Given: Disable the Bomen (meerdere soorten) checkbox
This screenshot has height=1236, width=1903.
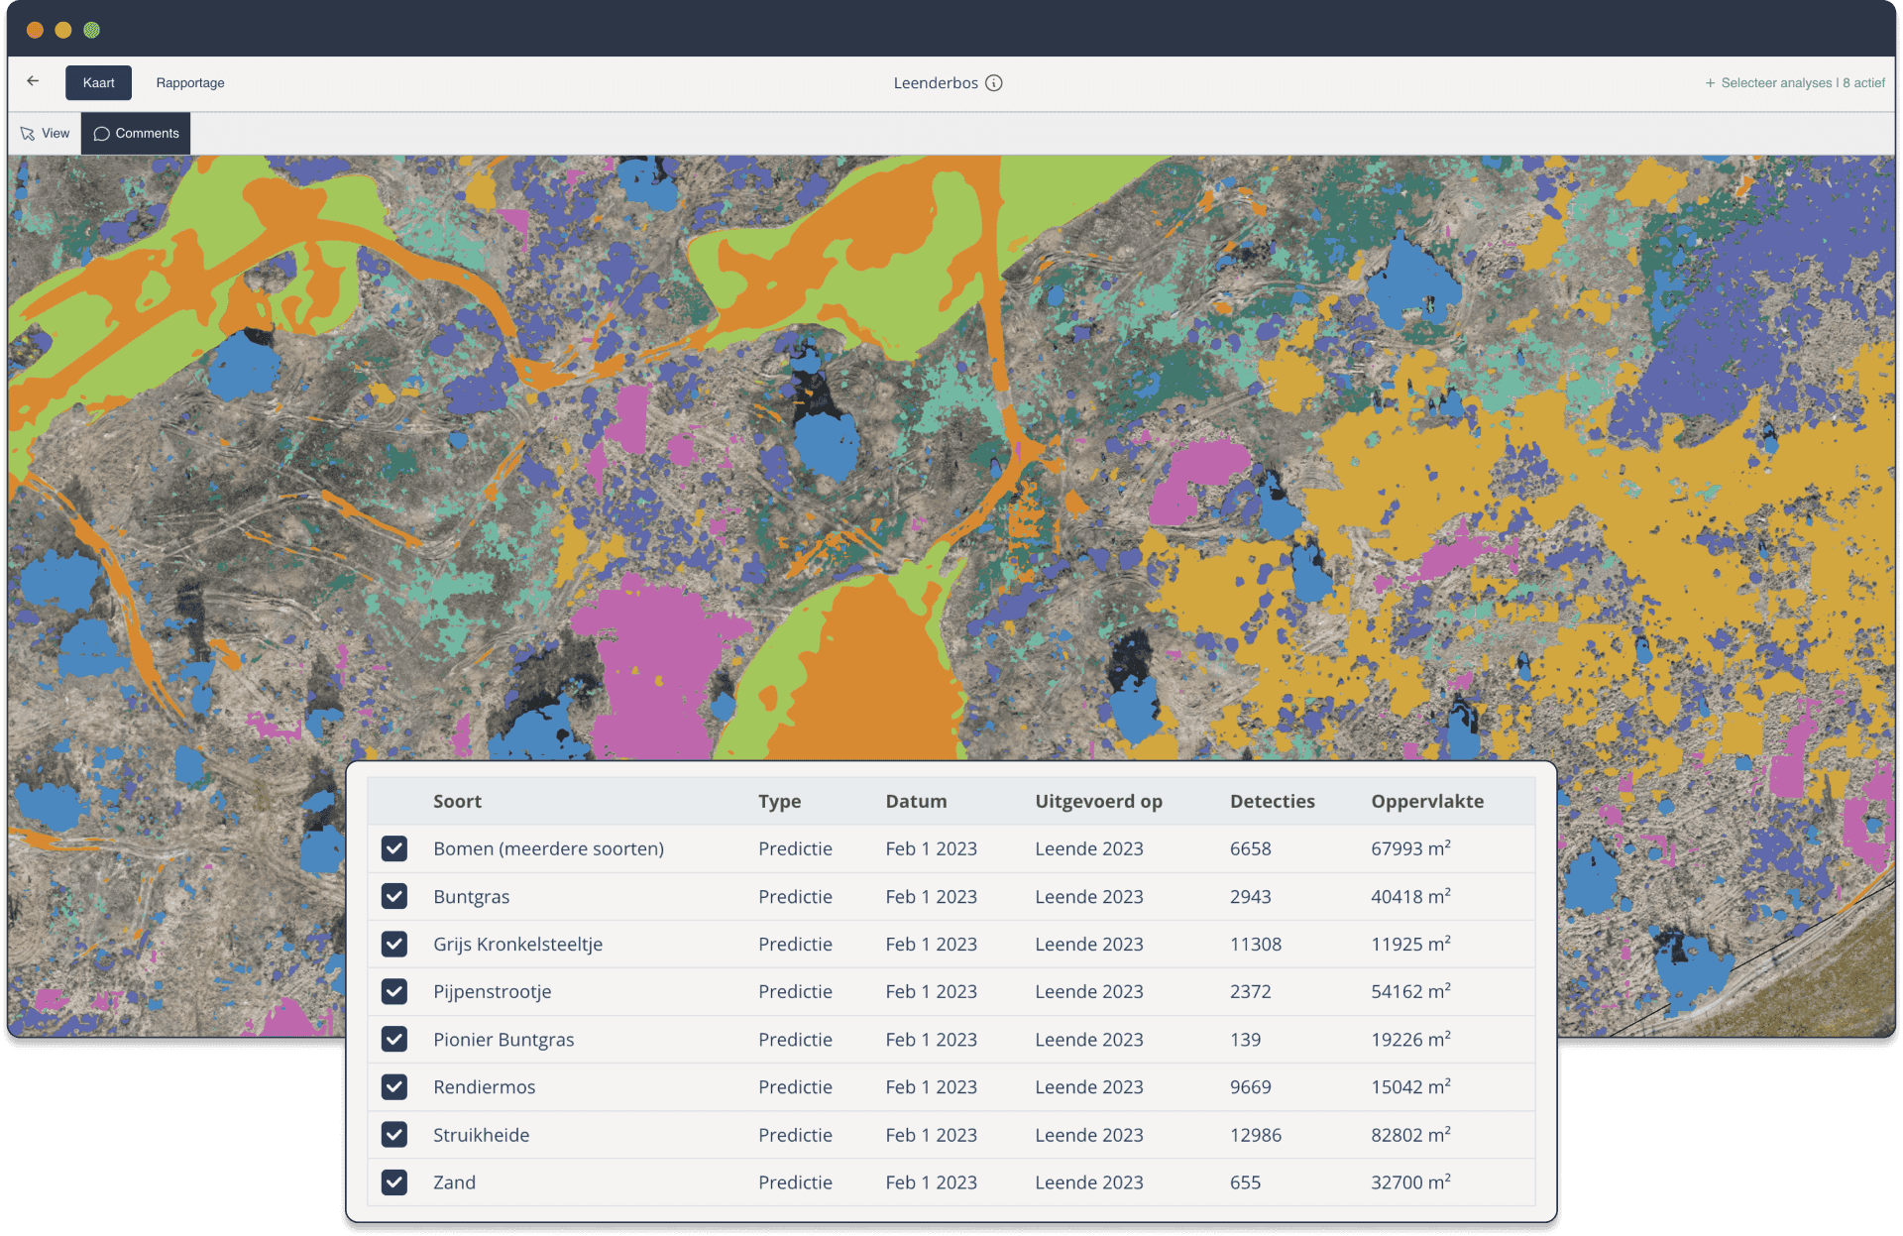Looking at the screenshot, I should pyautogui.click(x=394, y=848).
